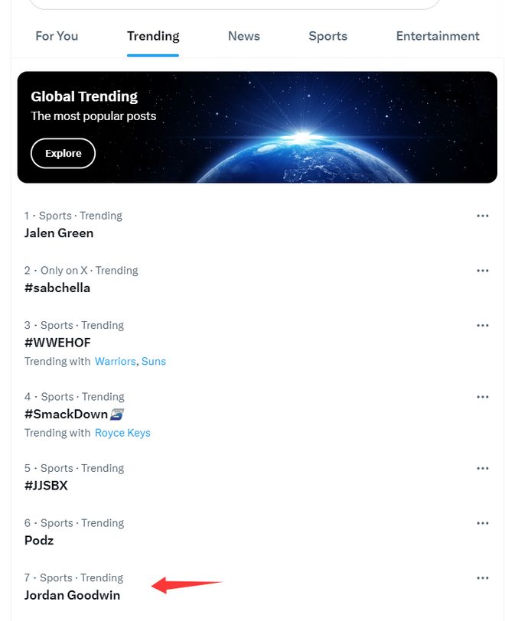Select the Trending tab

point(153,36)
